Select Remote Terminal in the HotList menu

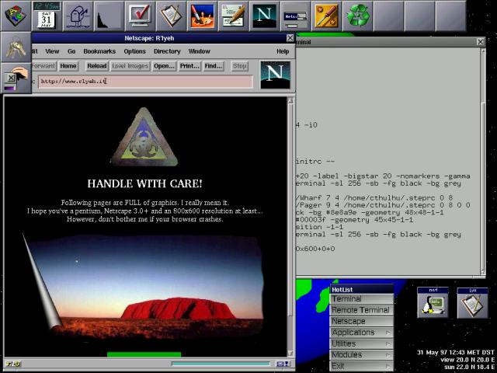[x=362, y=310]
